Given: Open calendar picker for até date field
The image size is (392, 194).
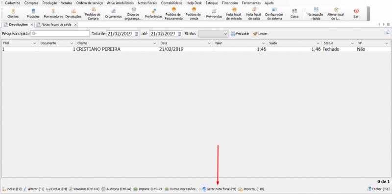Looking at the screenshot, I should tap(179, 34).
